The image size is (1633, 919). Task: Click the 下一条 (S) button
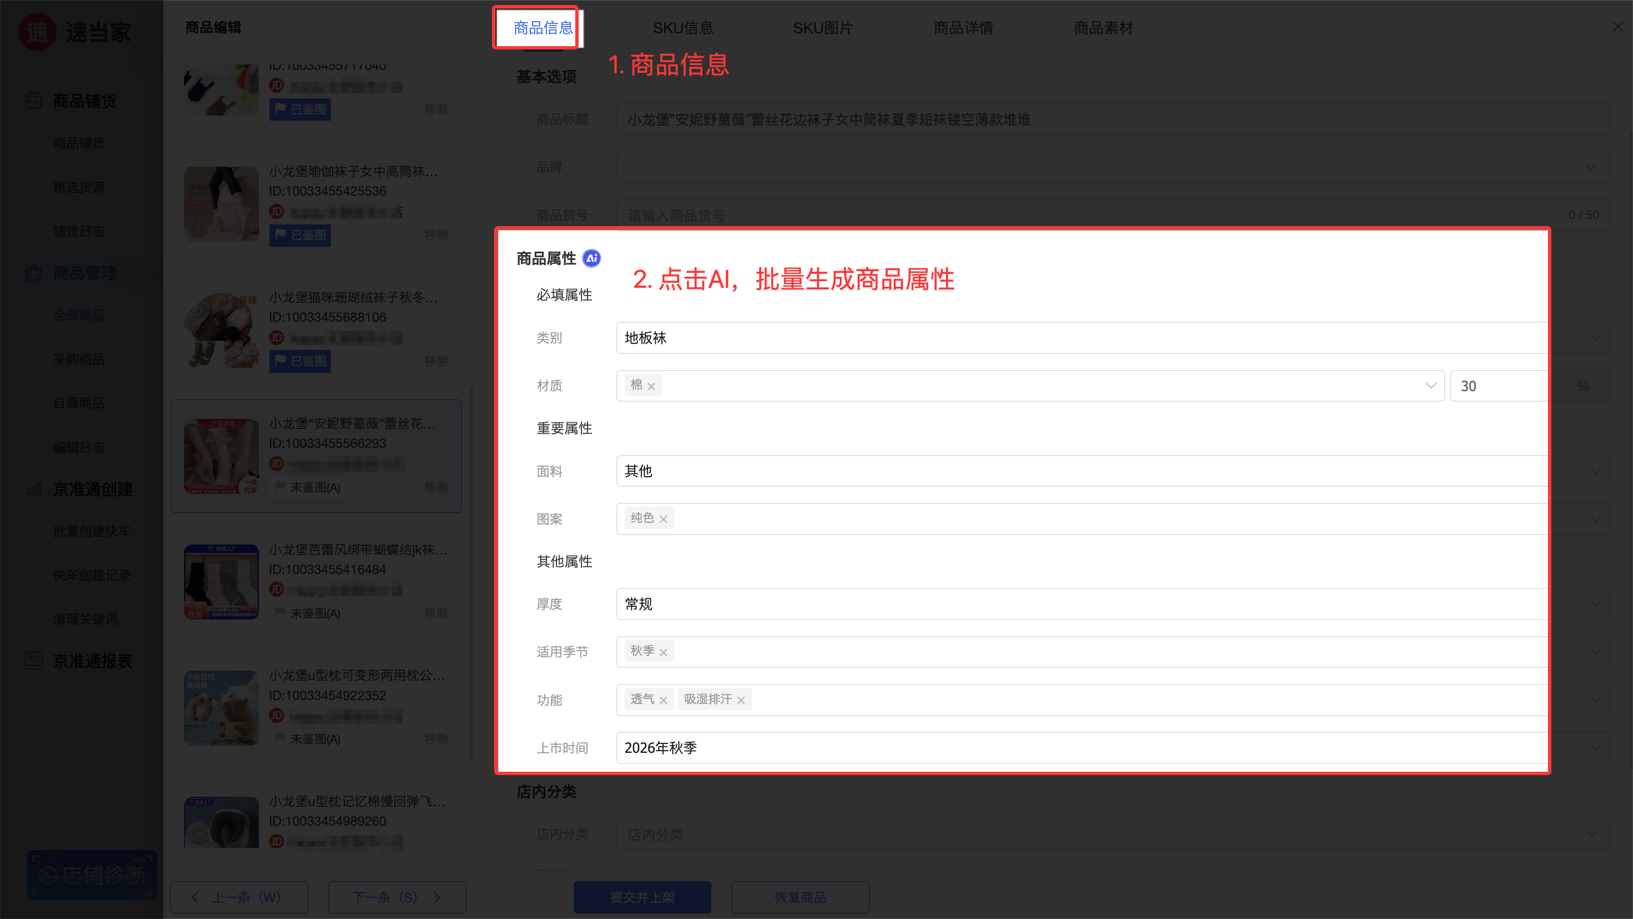tap(397, 897)
